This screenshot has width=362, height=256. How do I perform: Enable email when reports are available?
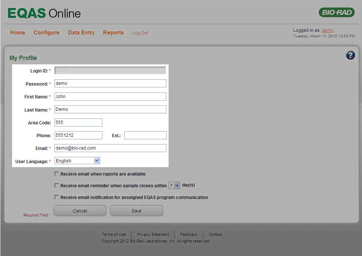point(57,174)
